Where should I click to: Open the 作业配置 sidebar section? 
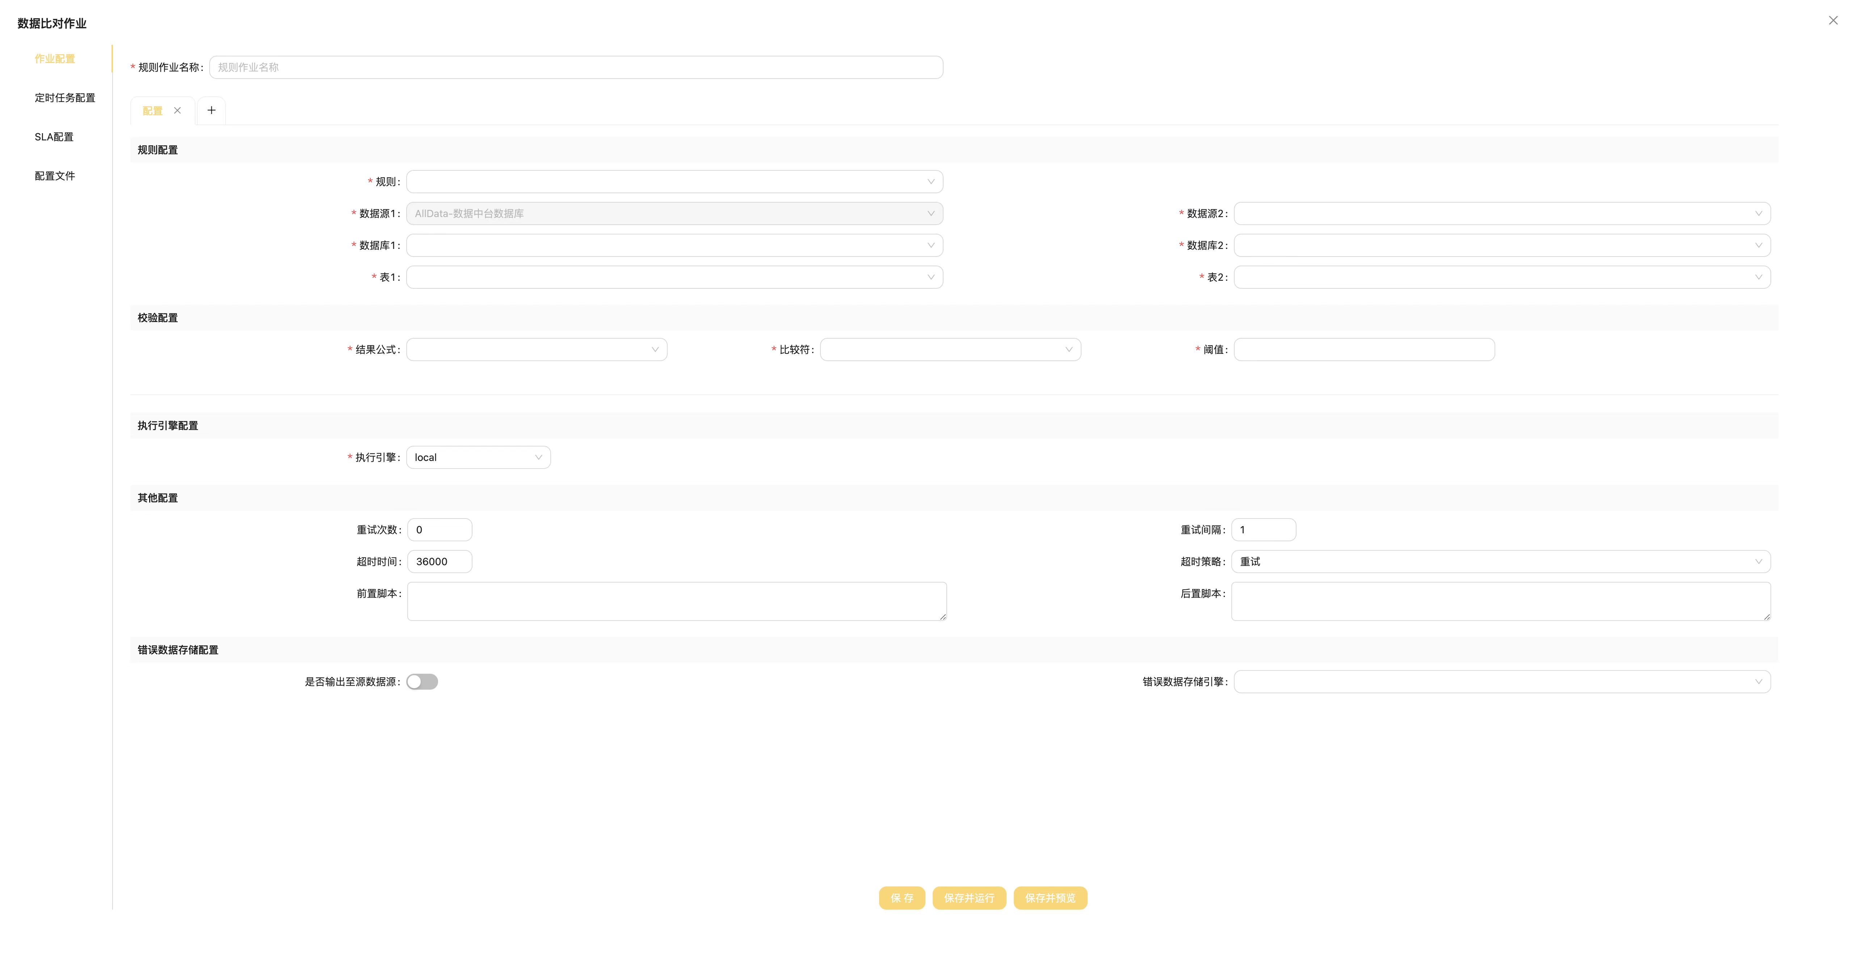pyautogui.click(x=55, y=59)
